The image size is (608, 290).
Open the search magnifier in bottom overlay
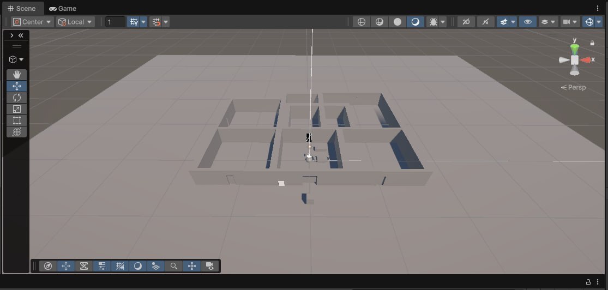[174, 266]
